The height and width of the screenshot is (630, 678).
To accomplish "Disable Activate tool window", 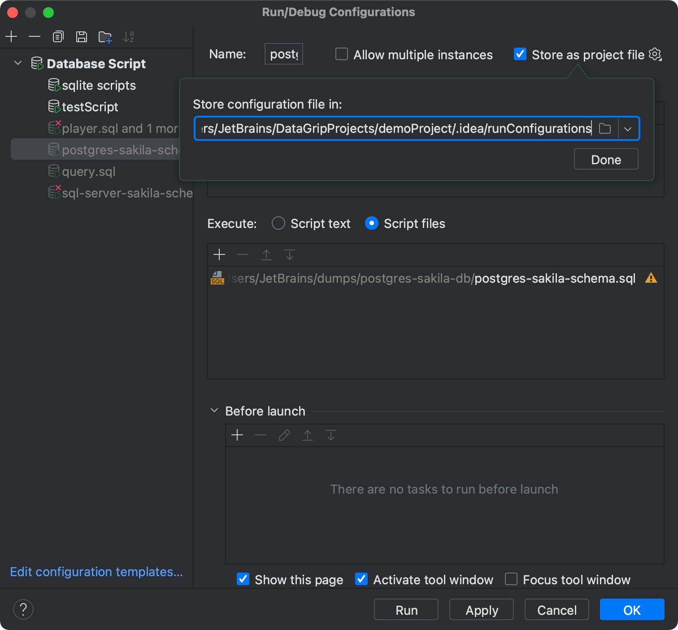I will pyautogui.click(x=361, y=579).
